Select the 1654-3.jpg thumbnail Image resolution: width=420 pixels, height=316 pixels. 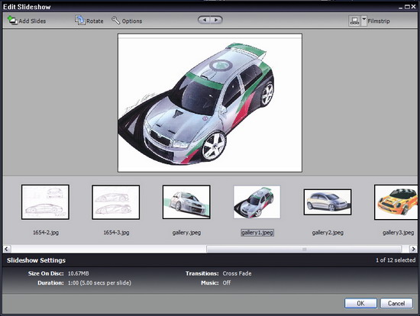coord(116,202)
